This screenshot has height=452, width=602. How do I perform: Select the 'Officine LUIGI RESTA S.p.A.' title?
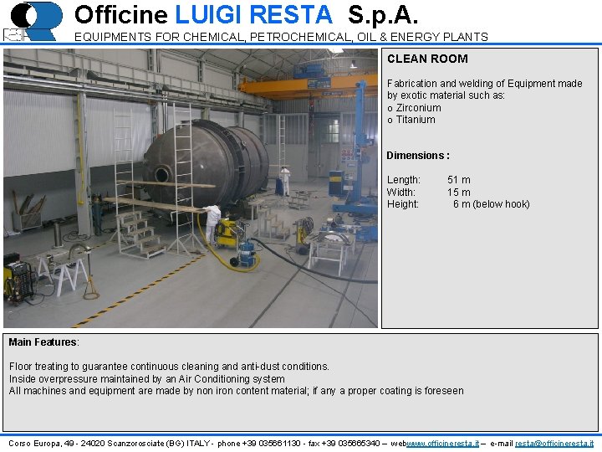246,15
